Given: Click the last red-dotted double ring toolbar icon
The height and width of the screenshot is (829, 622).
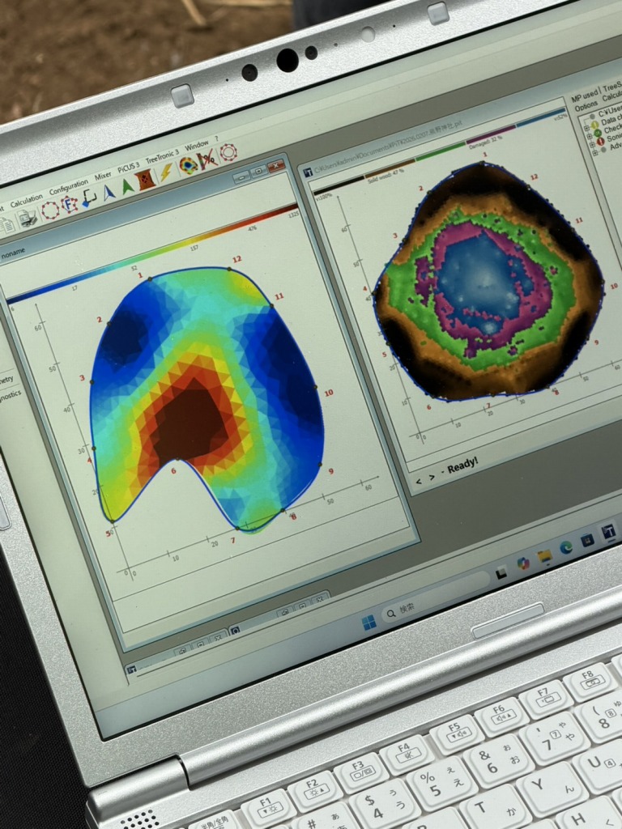Looking at the screenshot, I should [228, 153].
